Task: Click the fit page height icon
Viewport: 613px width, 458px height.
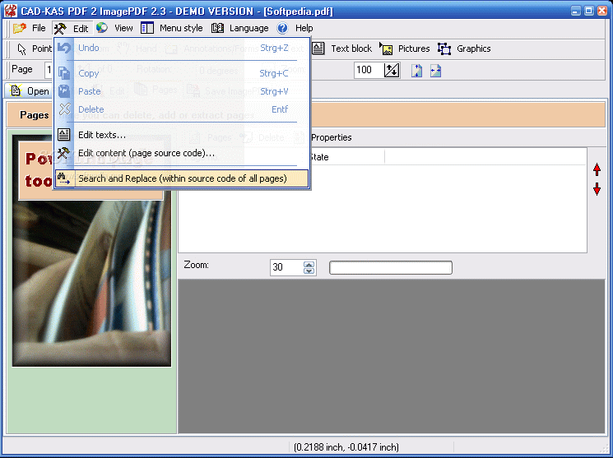Action: (x=416, y=71)
